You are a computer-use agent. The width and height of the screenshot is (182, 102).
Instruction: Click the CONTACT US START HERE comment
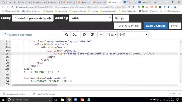[x=51, y=81]
